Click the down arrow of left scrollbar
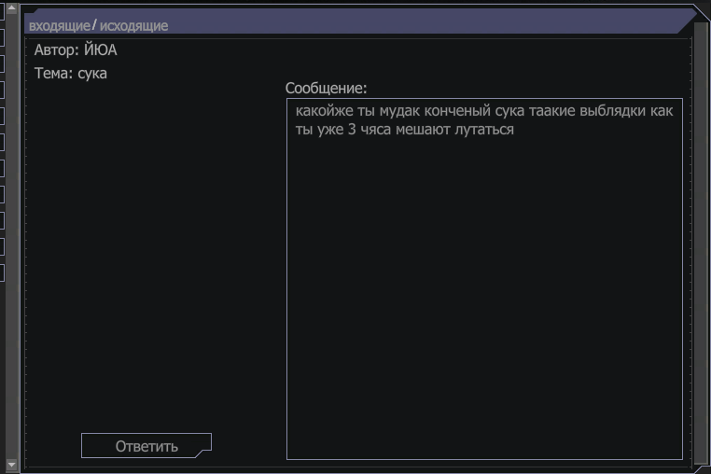Viewport: 711px width, 474px height. pos(12,465)
